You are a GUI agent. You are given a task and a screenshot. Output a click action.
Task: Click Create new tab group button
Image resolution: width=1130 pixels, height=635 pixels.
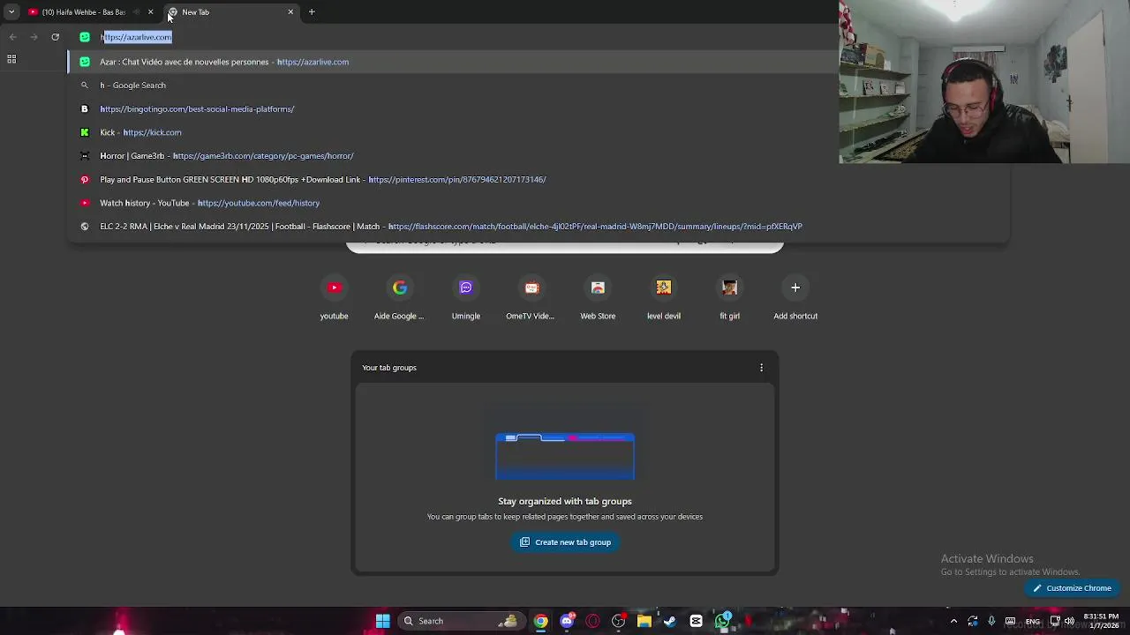point(565,542)
